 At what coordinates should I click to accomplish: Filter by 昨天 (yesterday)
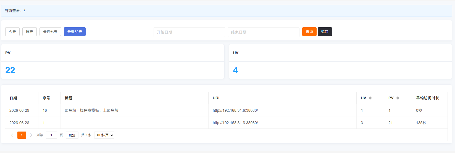(30, 32)
